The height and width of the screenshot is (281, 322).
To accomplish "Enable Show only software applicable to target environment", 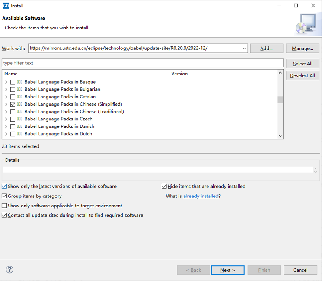I will pyautogui.click(x=4, y=206).
